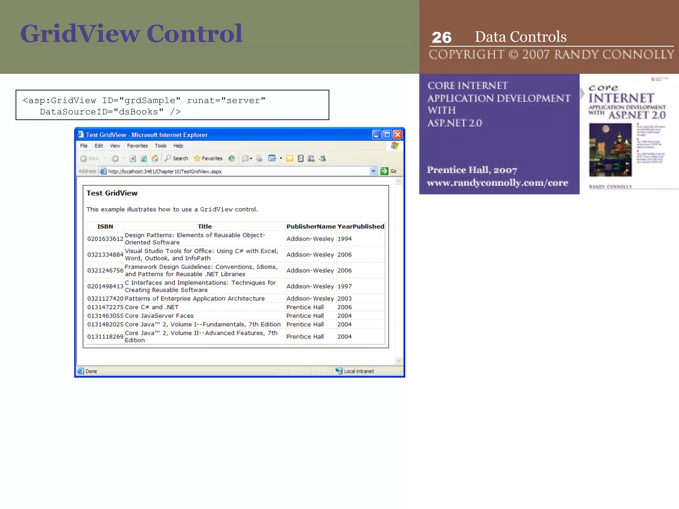The width and height of the screenshot is (679, 509).
Task: Go to the Home page icon
Action: point(154,159)
